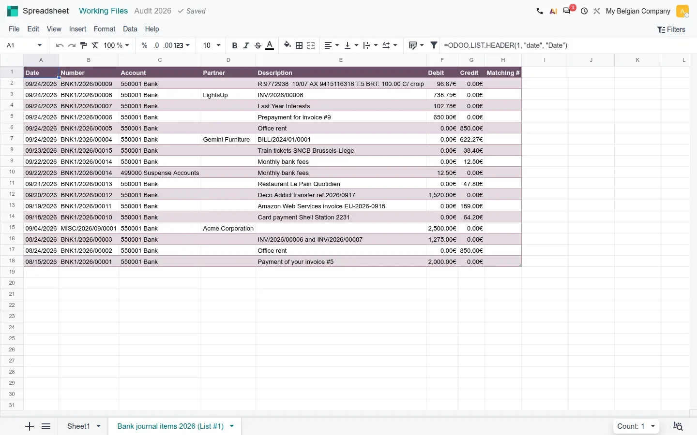Open the horizontal align dropdown

click(332, 45)
